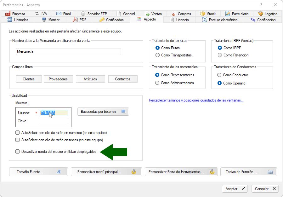283x197 pixels.
Task: Select Como Conductor radio option
Action: pyautogui.click(x=219, y=75)
